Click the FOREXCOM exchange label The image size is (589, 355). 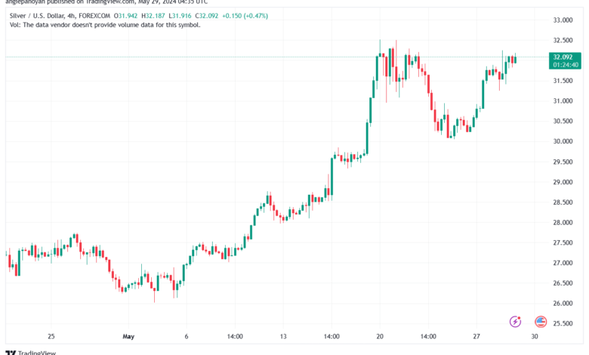94,16
